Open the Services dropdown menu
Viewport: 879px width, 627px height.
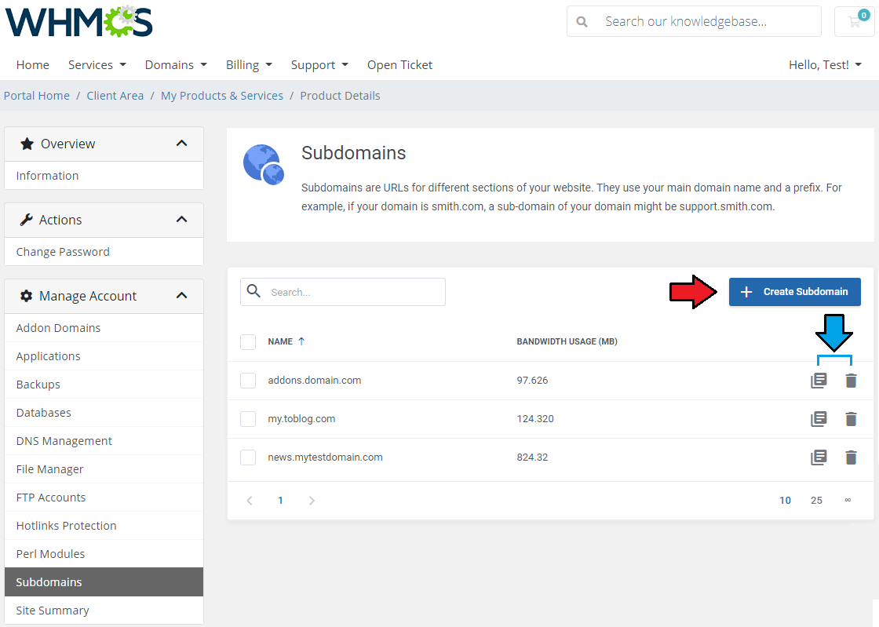[97, 65]
